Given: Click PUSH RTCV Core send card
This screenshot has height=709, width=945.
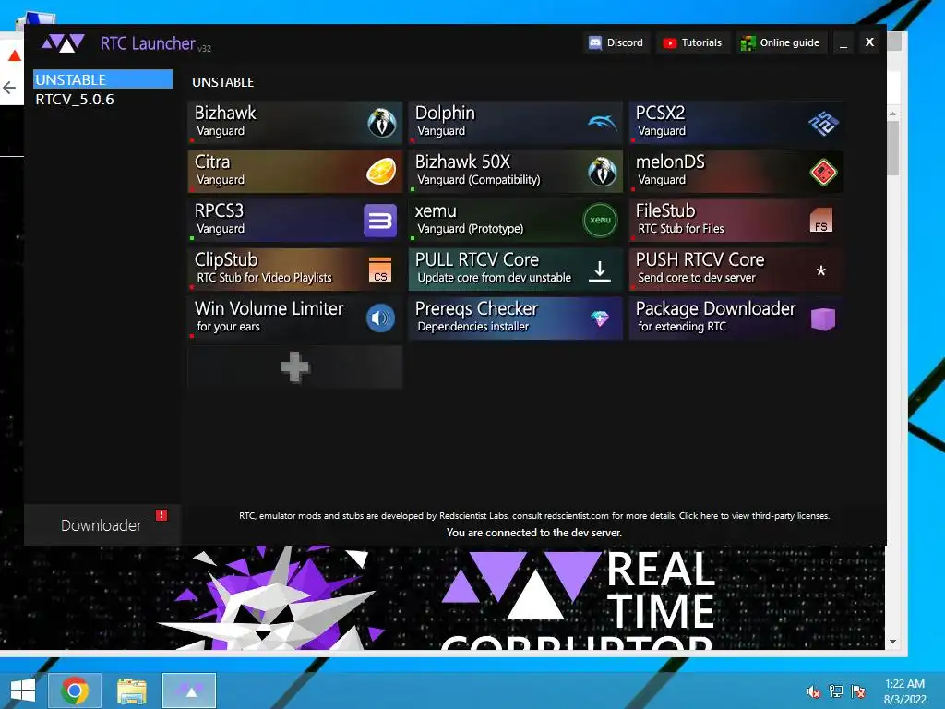Looking at the screenshot, I should (x=736, y=270).
